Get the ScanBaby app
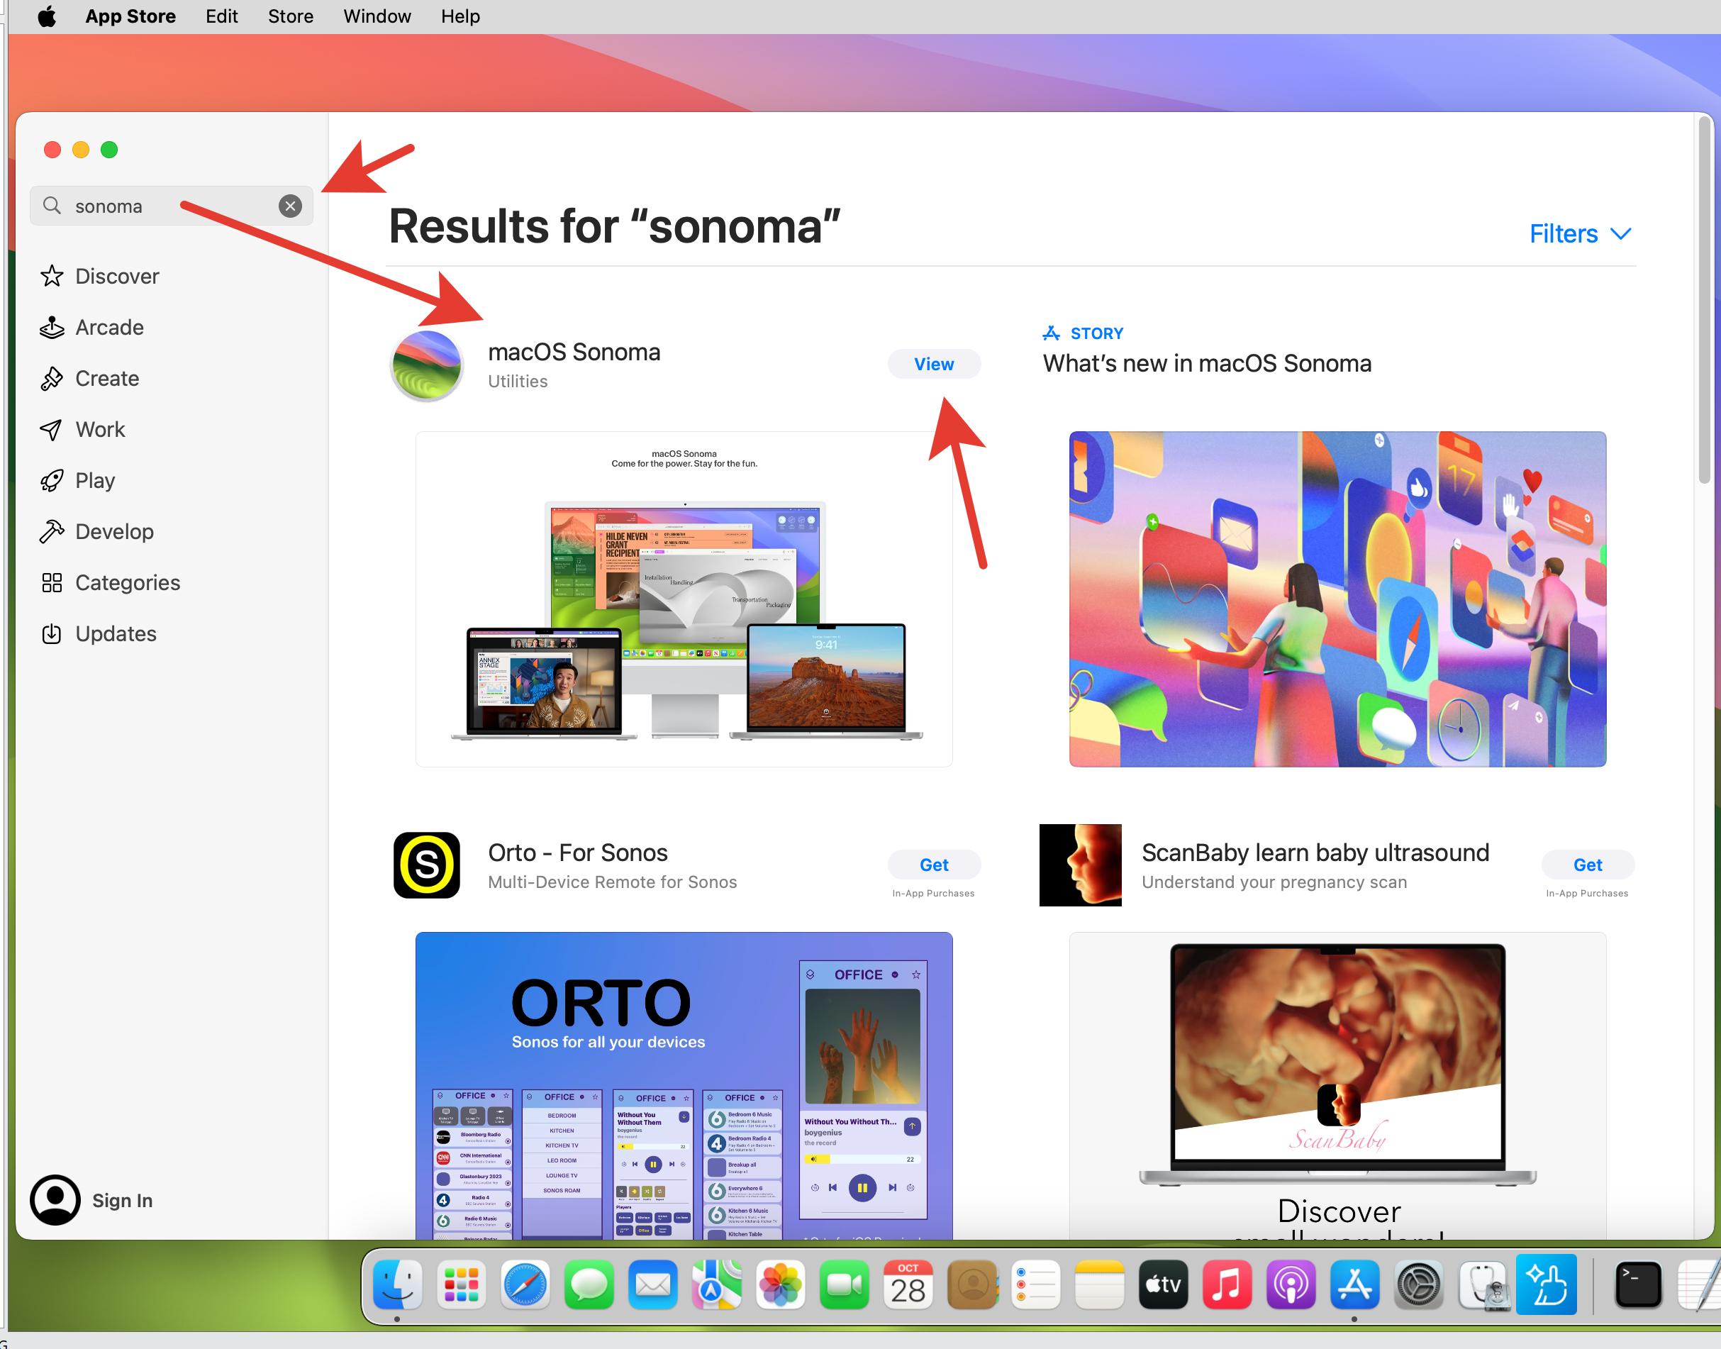This screenshot has width=1721, height=1349. tap(1588, 865)
